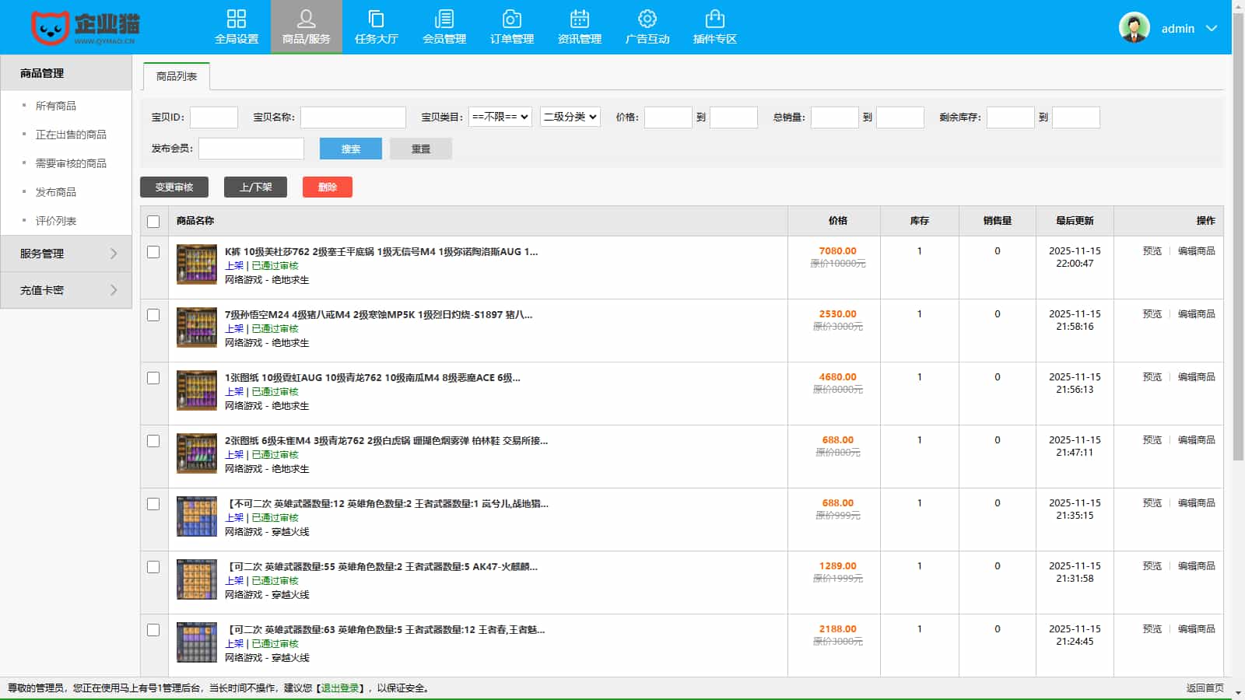Open 广告互动 gear icon
Viewport: 1245px width, 700px height.
click(647, 19)
